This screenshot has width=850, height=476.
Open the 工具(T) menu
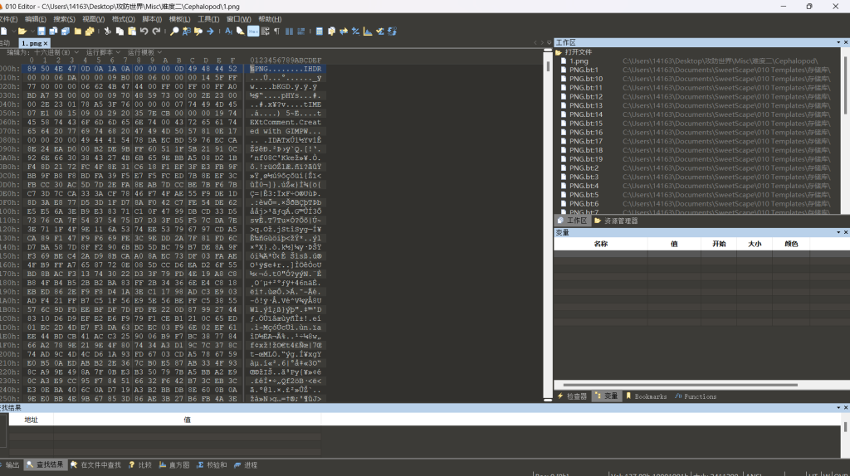pyautogui.click(x=208, y=18)
